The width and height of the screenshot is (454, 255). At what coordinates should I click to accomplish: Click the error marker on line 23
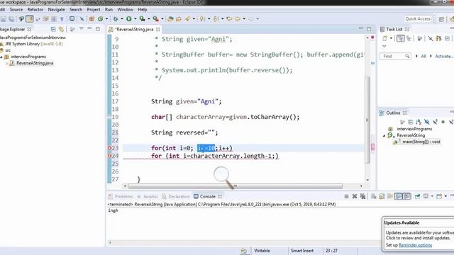(109, 148)
